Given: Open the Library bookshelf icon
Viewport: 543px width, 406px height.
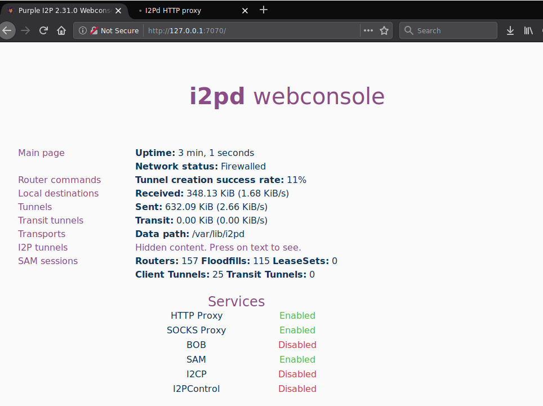Looking at the screenshot, I should 528,30.
